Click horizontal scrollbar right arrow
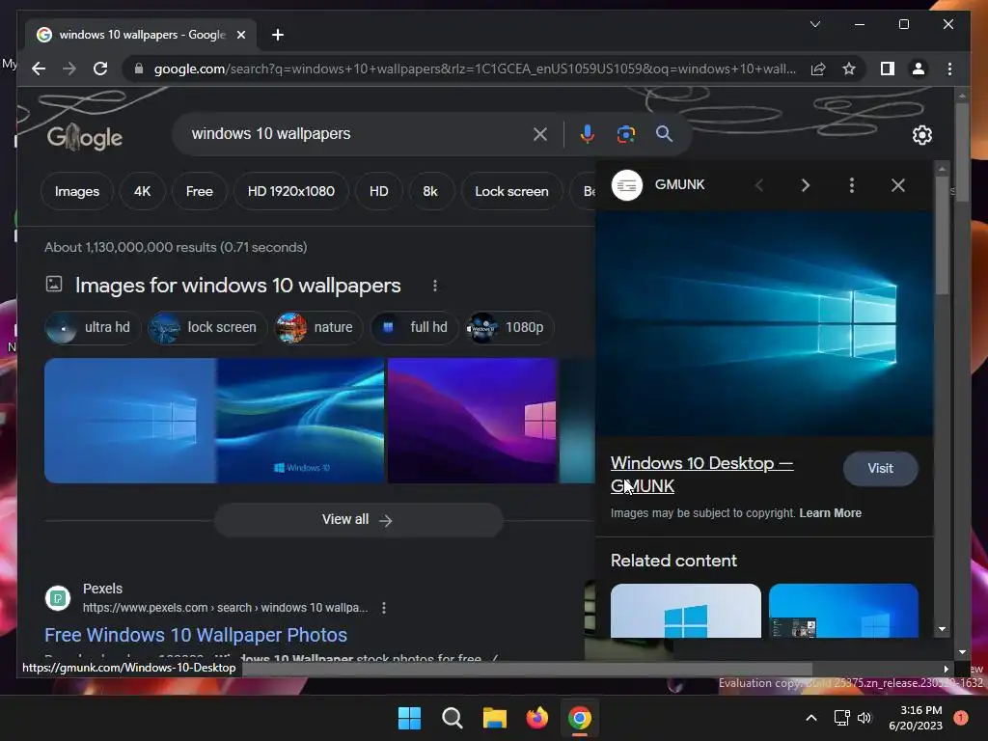This screenshot has width=988, height=741. [x=946, y=670]
